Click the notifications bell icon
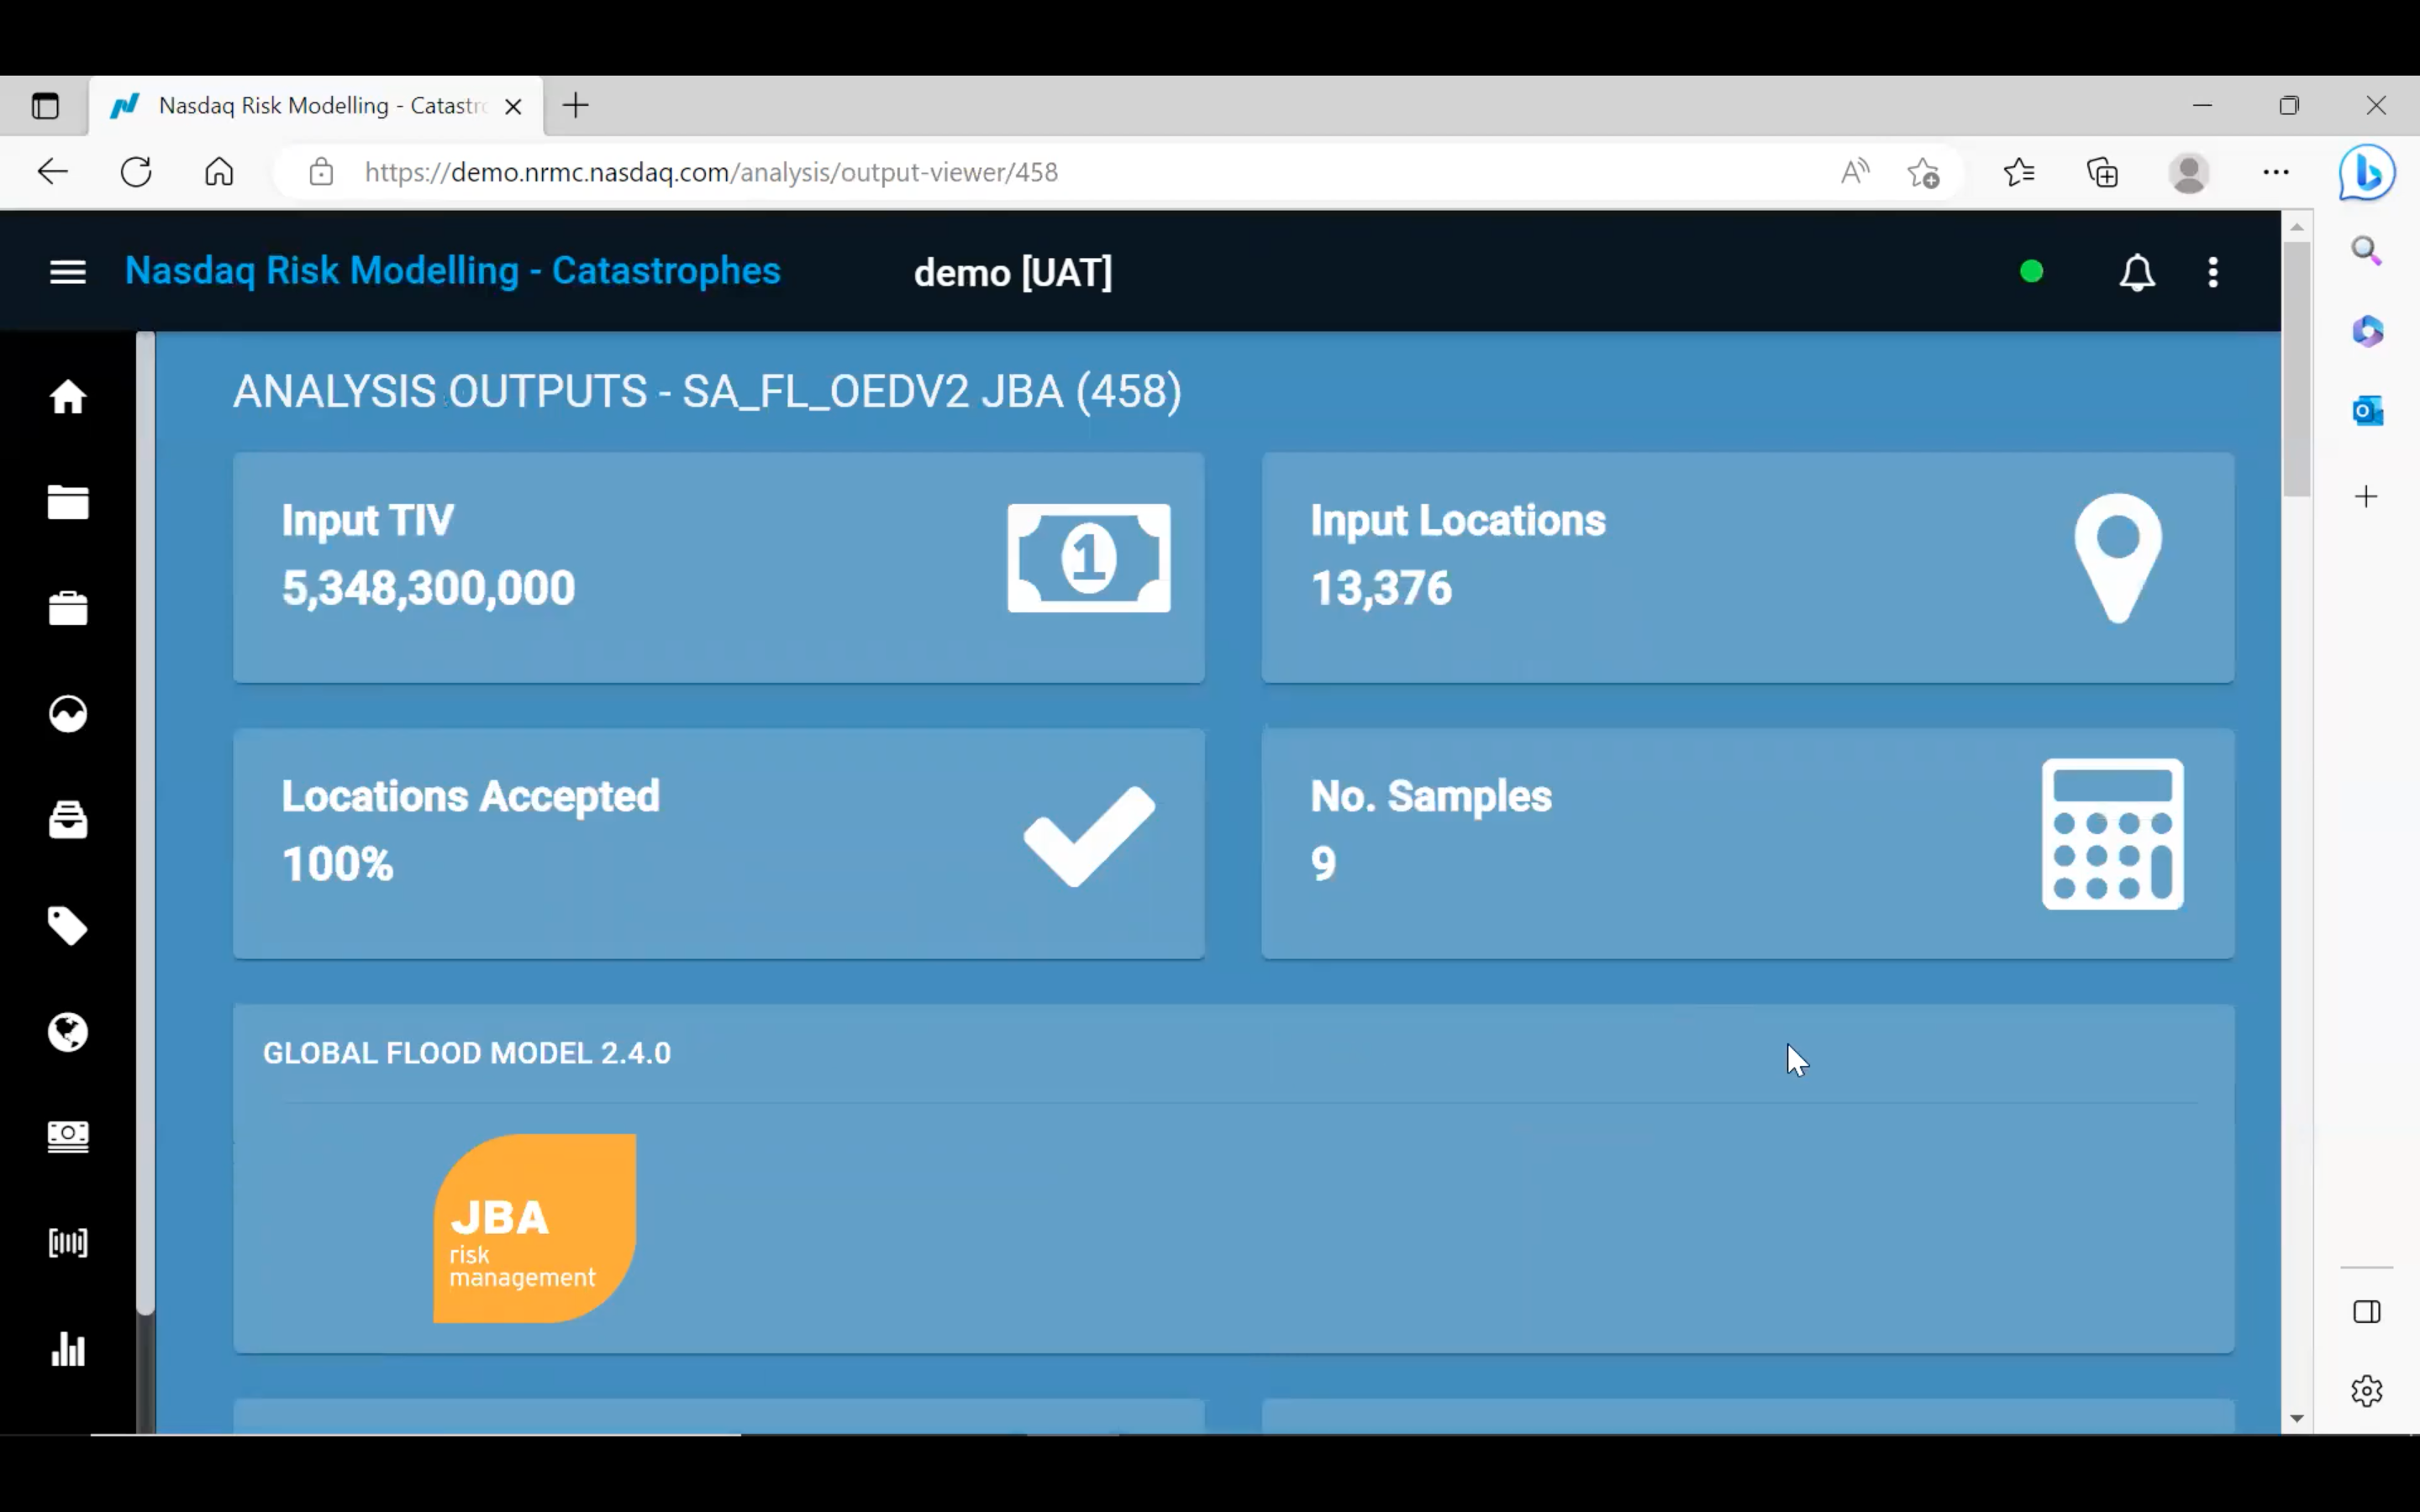The width and height of the screenshot is (2420, 1512). tap(2137, 272)
